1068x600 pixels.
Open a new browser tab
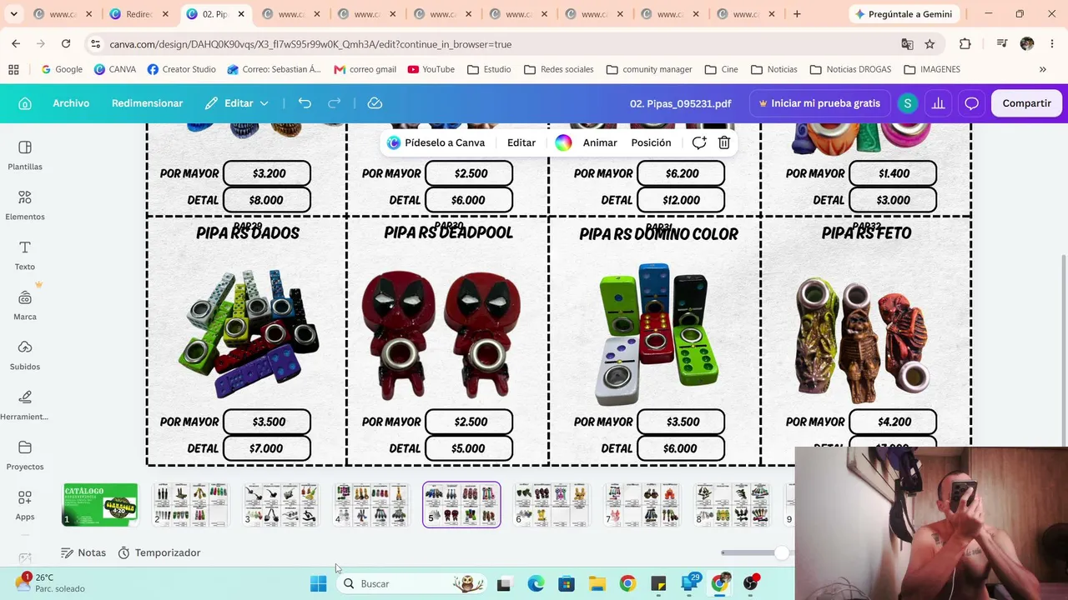click(x=797, y=14)
